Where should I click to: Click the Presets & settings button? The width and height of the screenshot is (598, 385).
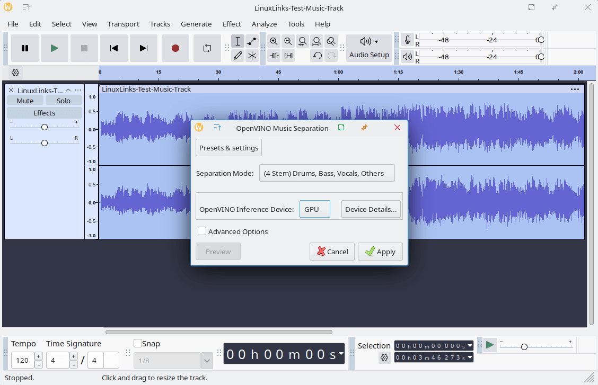[x=229, y=148]
